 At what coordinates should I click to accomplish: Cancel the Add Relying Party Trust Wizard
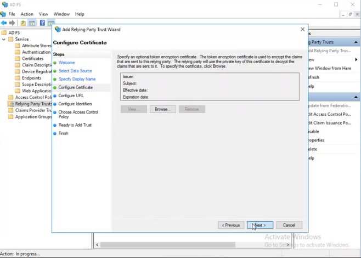point(289,225)
